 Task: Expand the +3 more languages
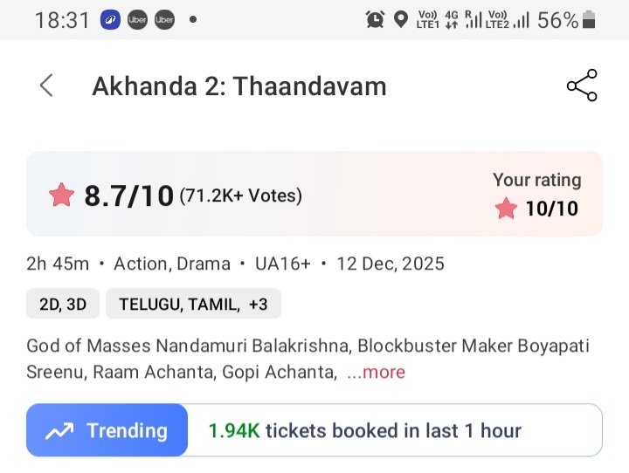coord(258,304)
